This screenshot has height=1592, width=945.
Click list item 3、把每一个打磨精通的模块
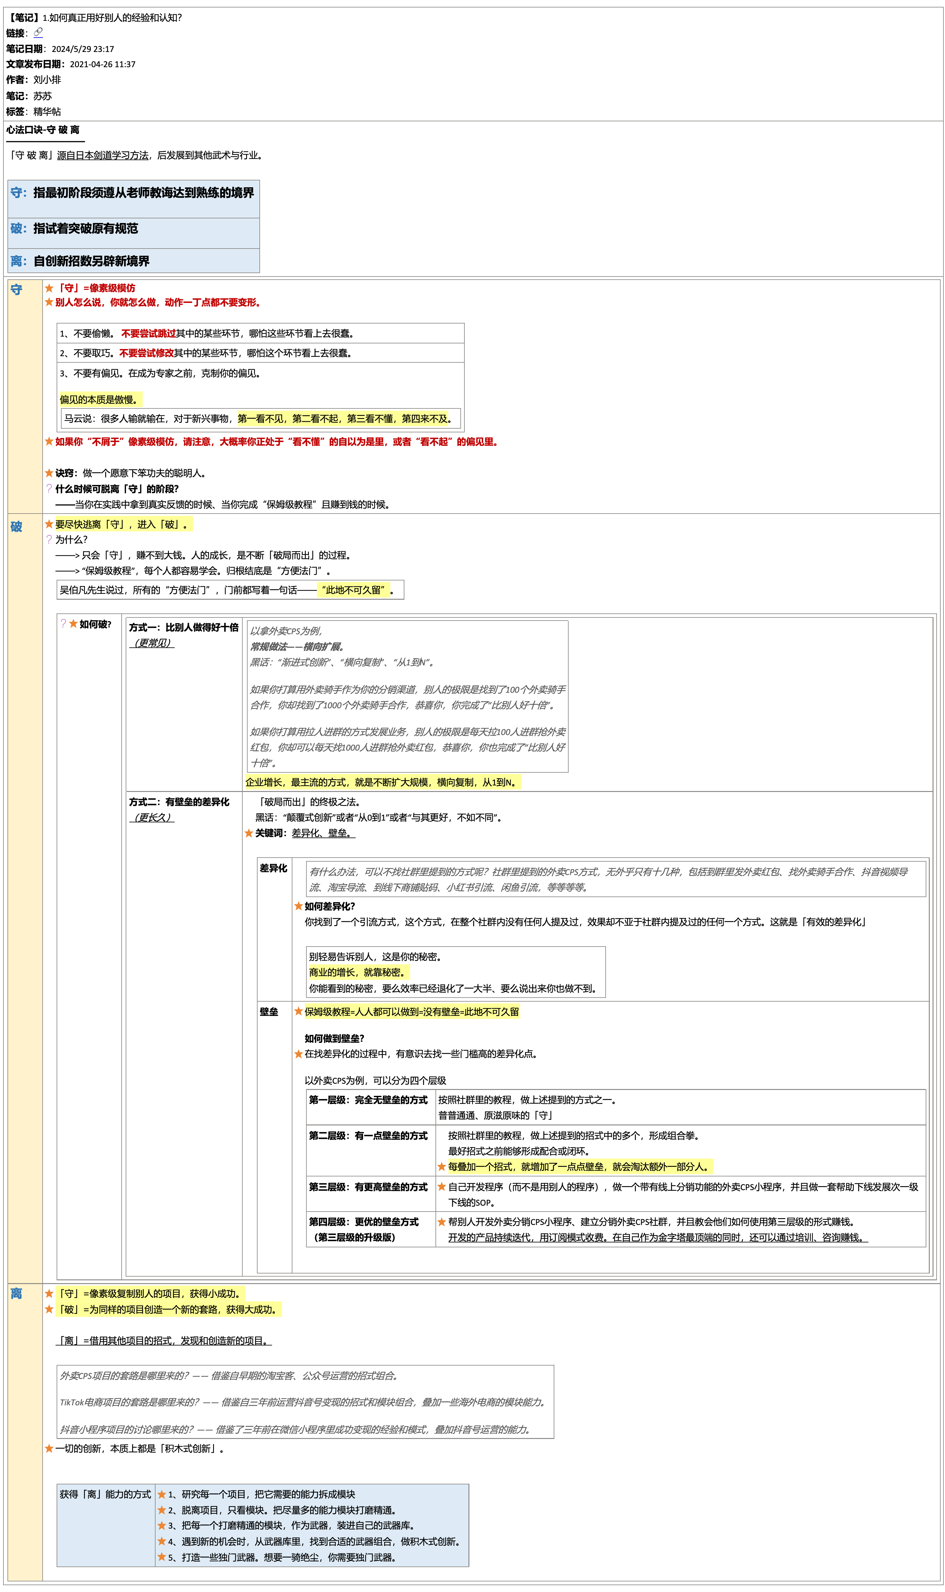(293, 1525)
